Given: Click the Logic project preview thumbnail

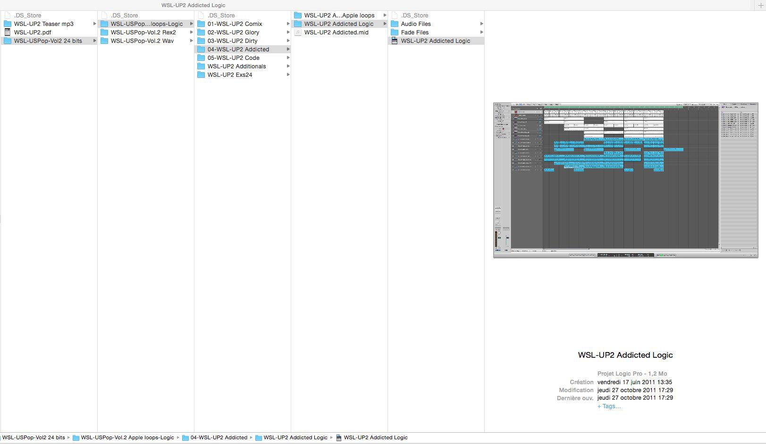Looking at the screenshot, I should pos(625,180).
